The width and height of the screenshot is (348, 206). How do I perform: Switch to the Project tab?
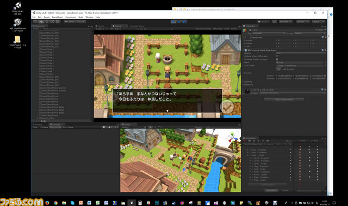(38, 124)
